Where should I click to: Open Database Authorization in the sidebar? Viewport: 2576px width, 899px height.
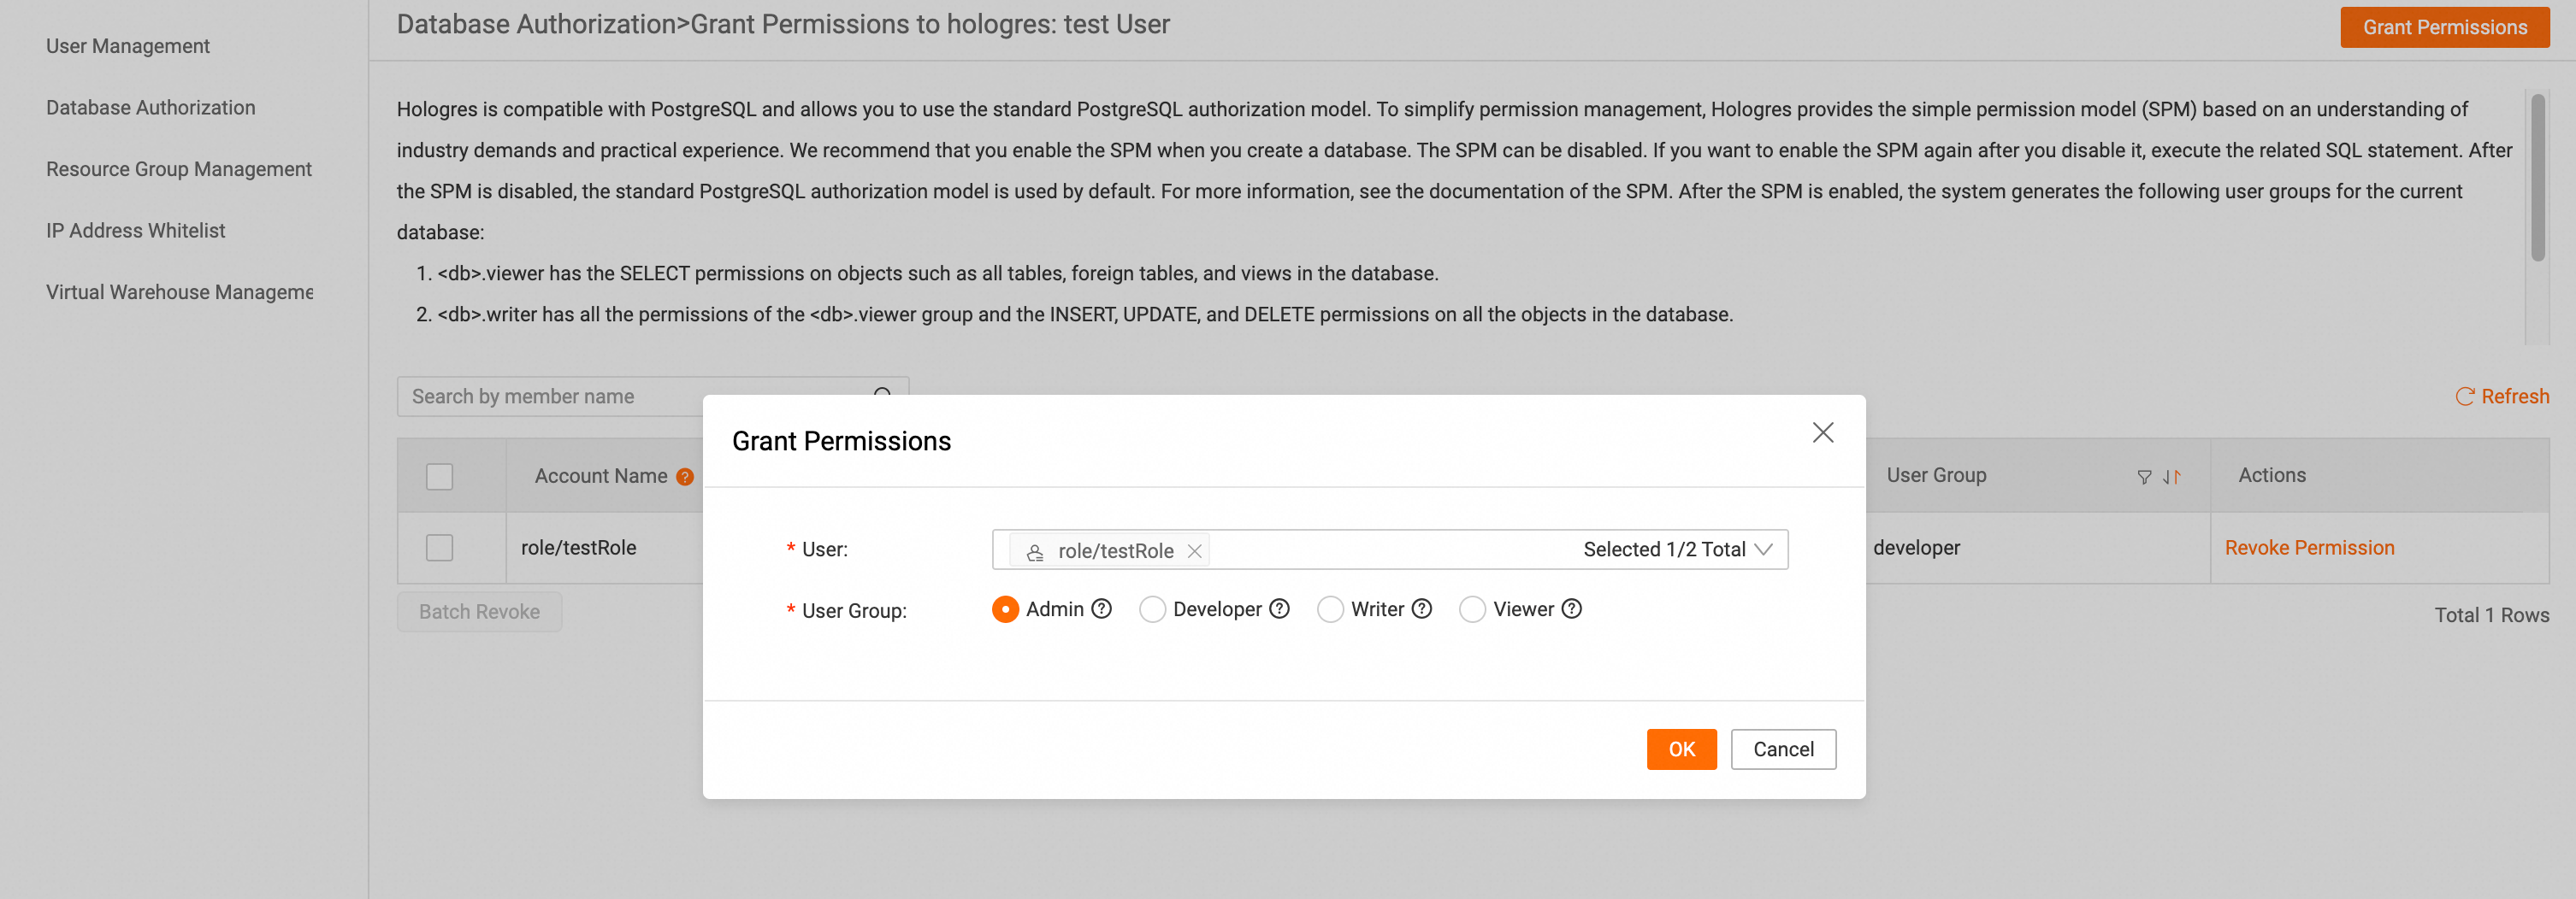[150, 108]
